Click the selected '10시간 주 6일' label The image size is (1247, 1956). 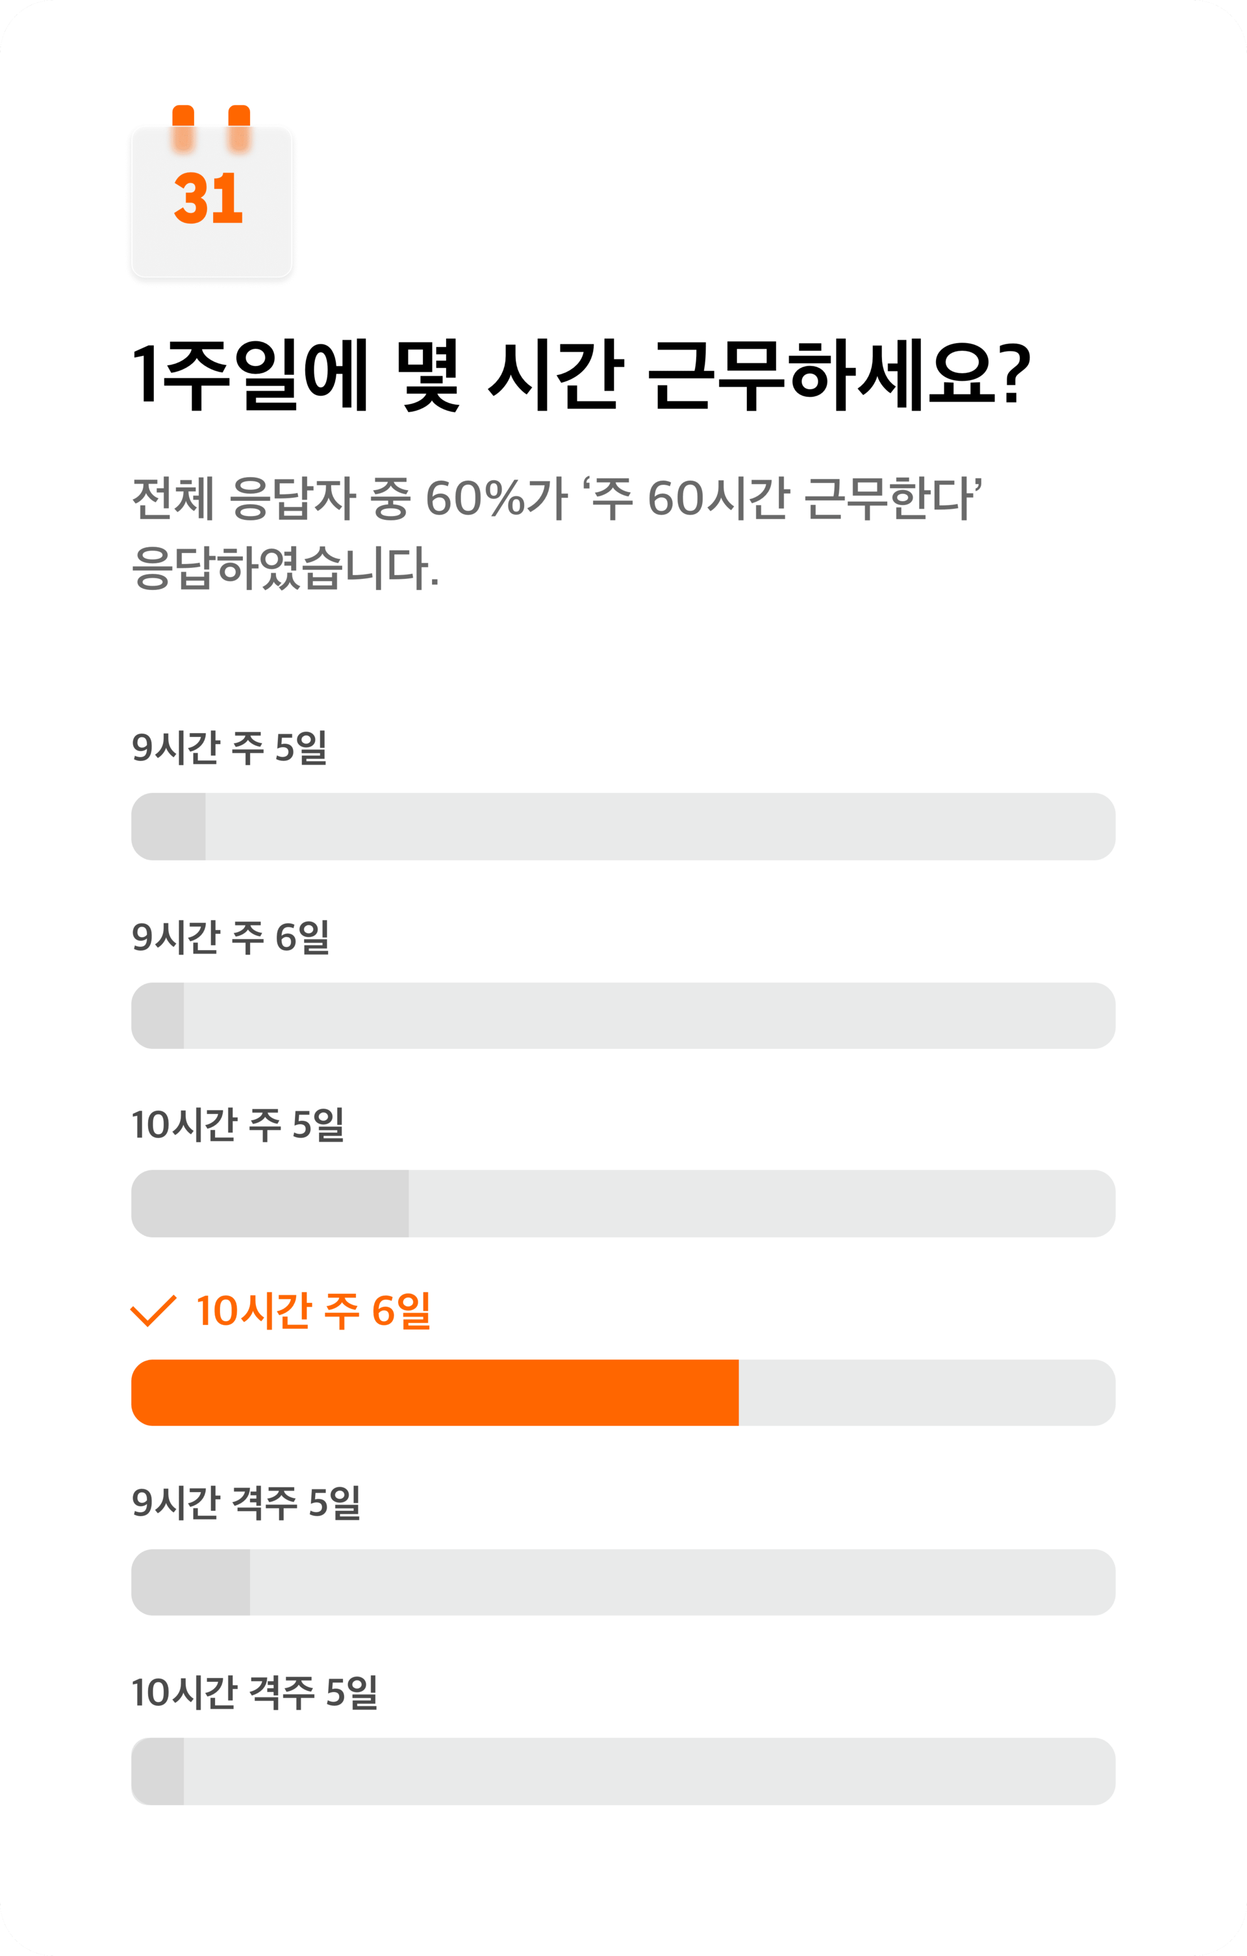(313, 1310)
